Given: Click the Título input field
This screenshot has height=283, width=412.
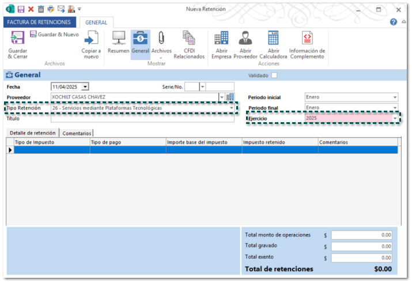Looking at the screenshot, I should (x=143, y=119).
